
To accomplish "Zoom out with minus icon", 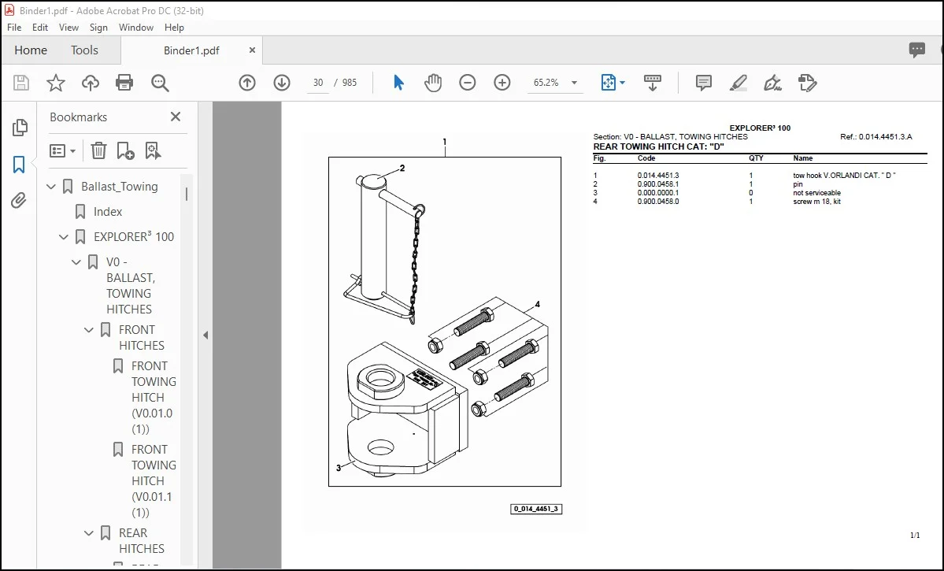I will coord(467,83).
